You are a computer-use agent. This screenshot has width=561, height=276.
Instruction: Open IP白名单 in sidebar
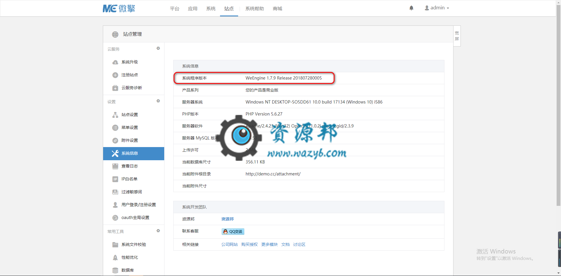coord(129,179)
